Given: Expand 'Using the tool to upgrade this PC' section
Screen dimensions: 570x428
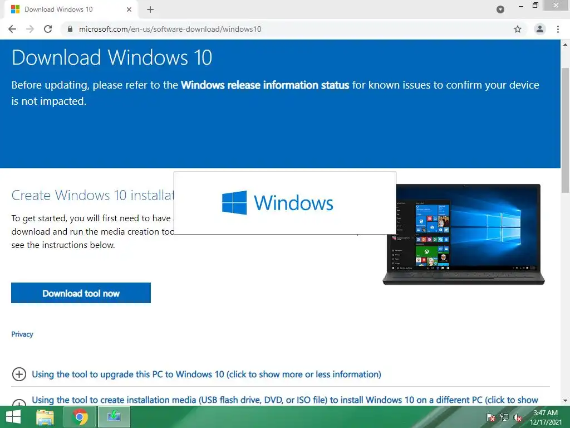Looking at the screenshot, I should (207, 374).
